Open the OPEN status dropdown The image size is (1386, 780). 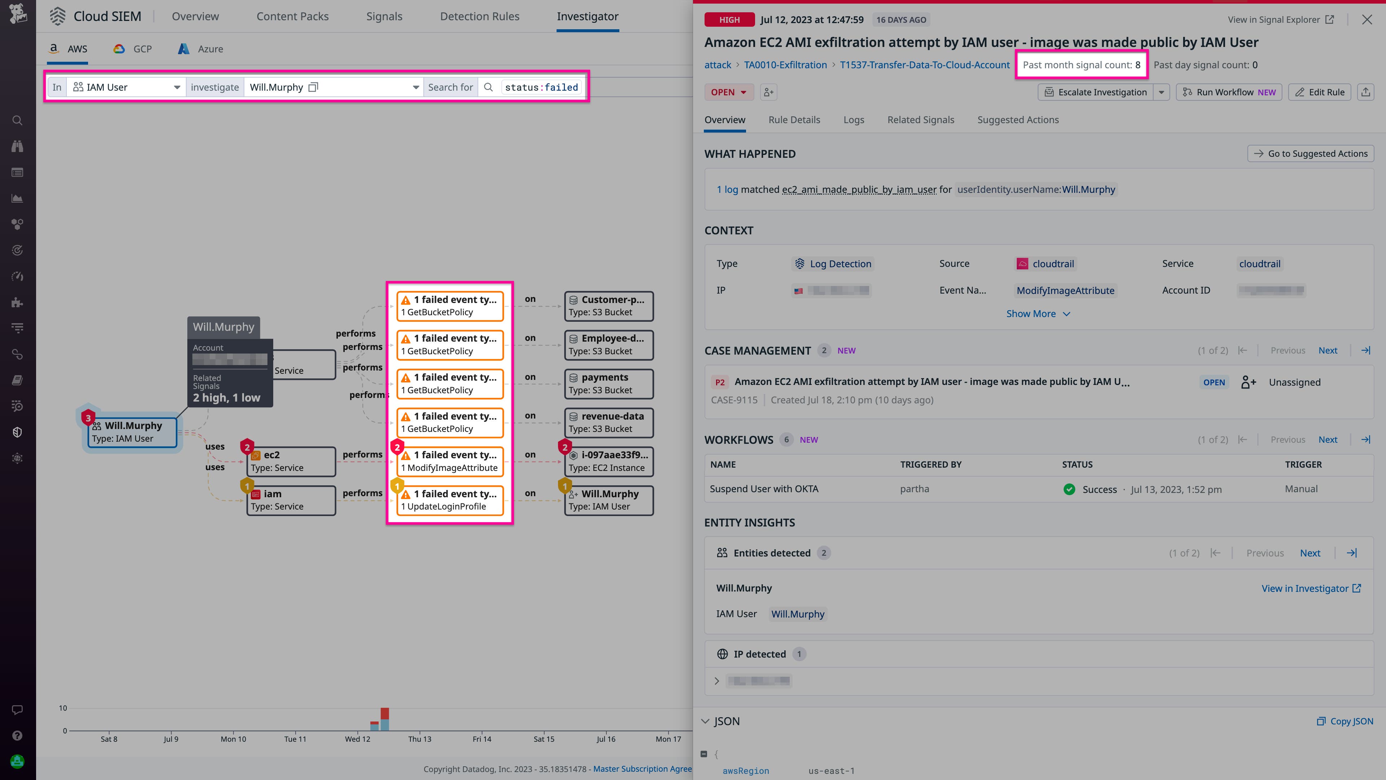[729, 91]
